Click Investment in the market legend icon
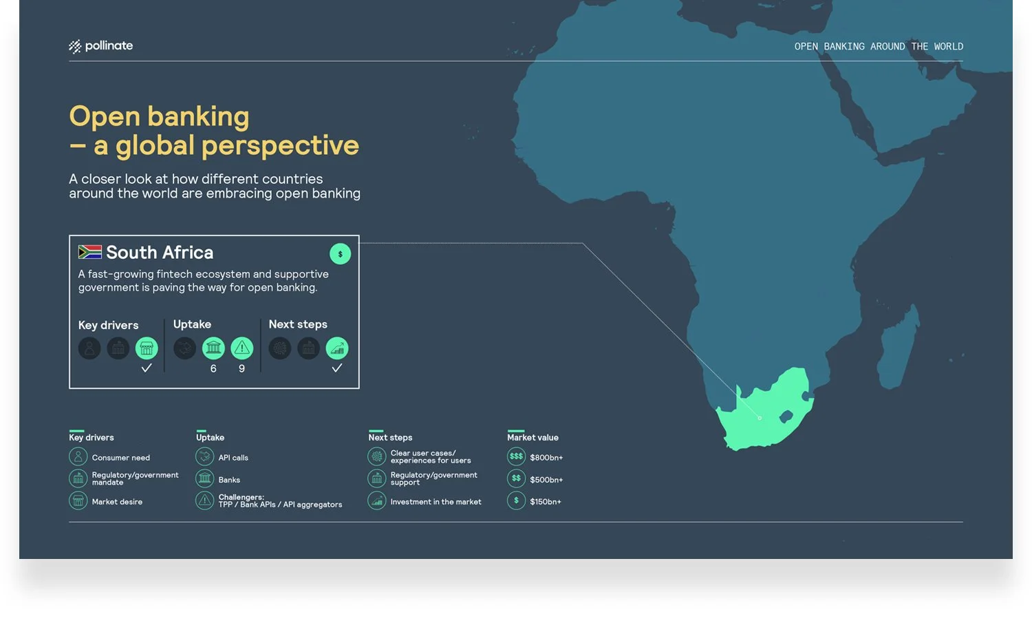 (x=377, y=500)
